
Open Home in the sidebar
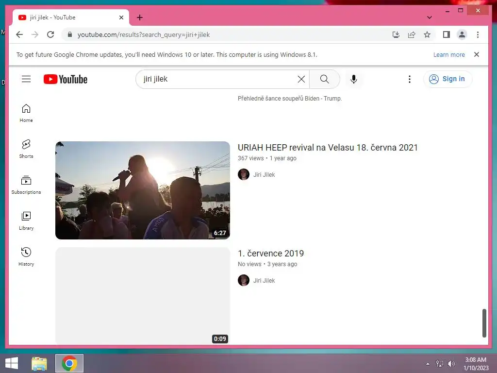pos(26,113)
